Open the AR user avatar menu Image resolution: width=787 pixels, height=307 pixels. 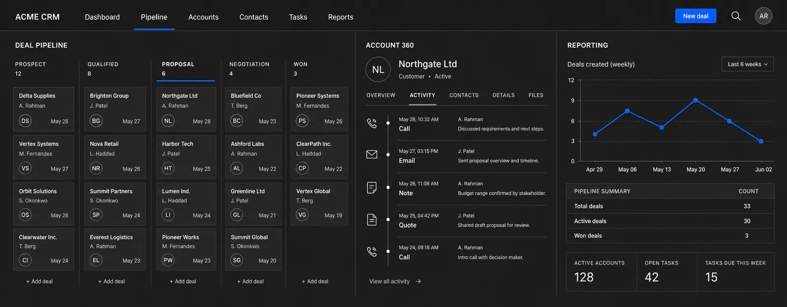763,16
